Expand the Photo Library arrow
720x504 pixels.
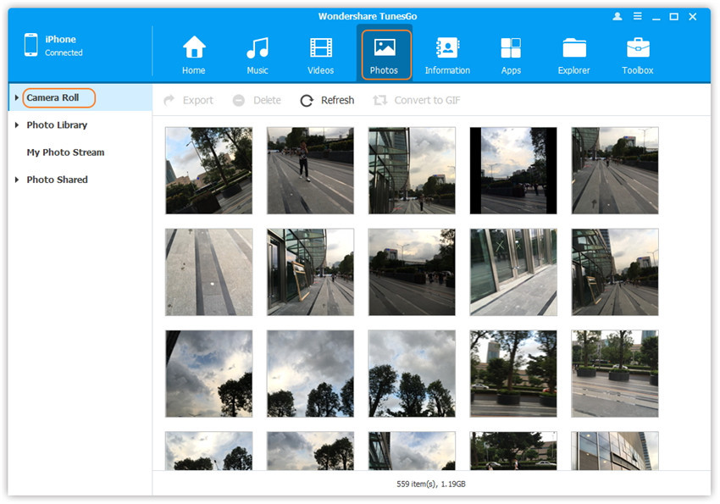click(17, 125)
